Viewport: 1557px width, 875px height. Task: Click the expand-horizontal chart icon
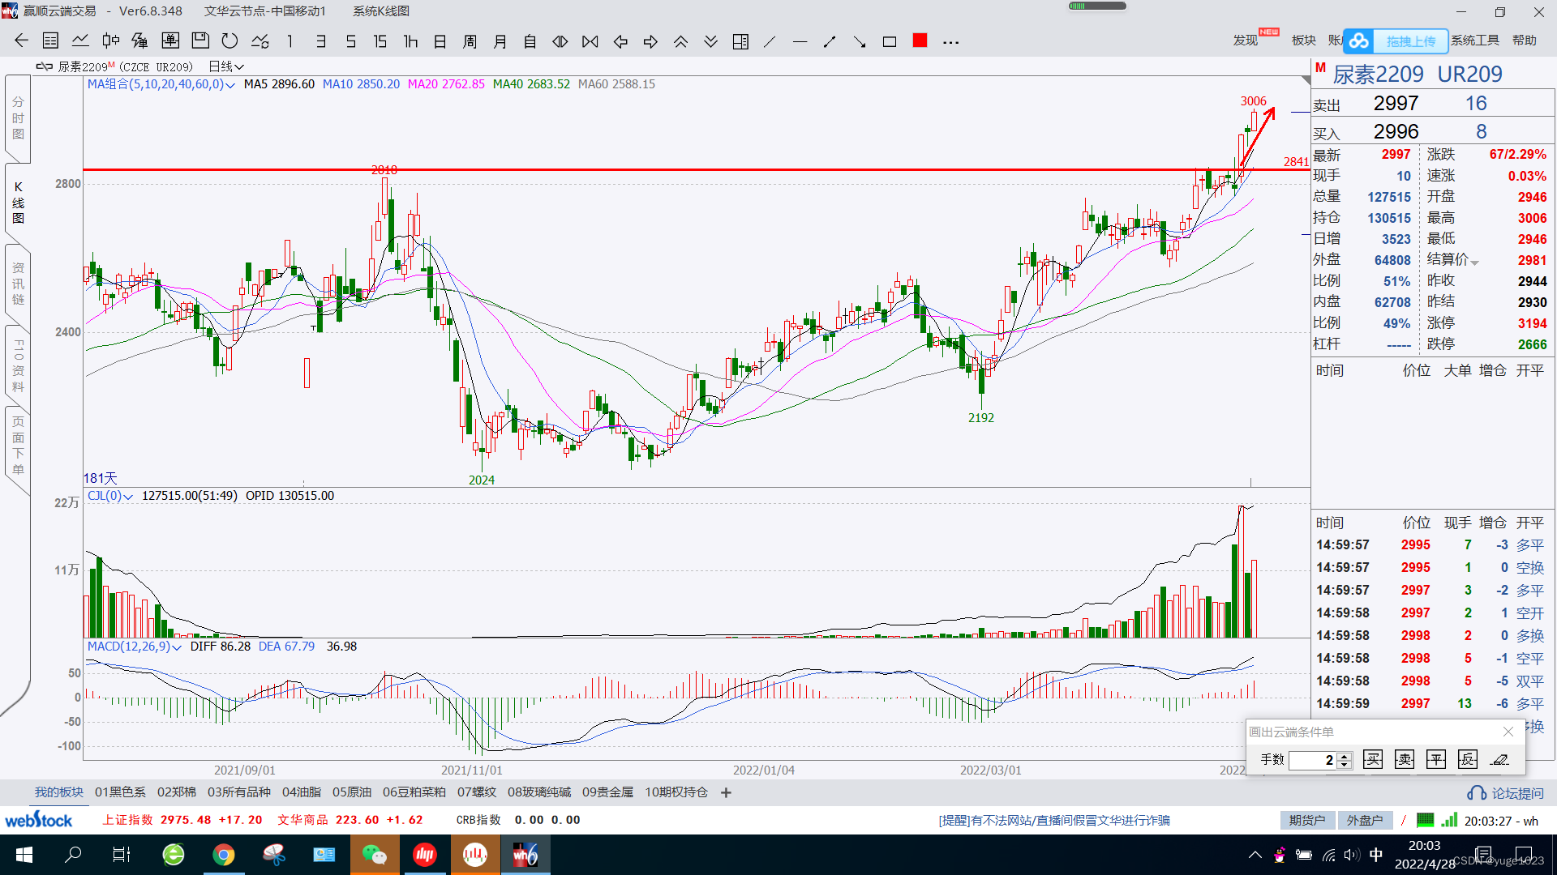pyautogui.click(x=560, y=41)
